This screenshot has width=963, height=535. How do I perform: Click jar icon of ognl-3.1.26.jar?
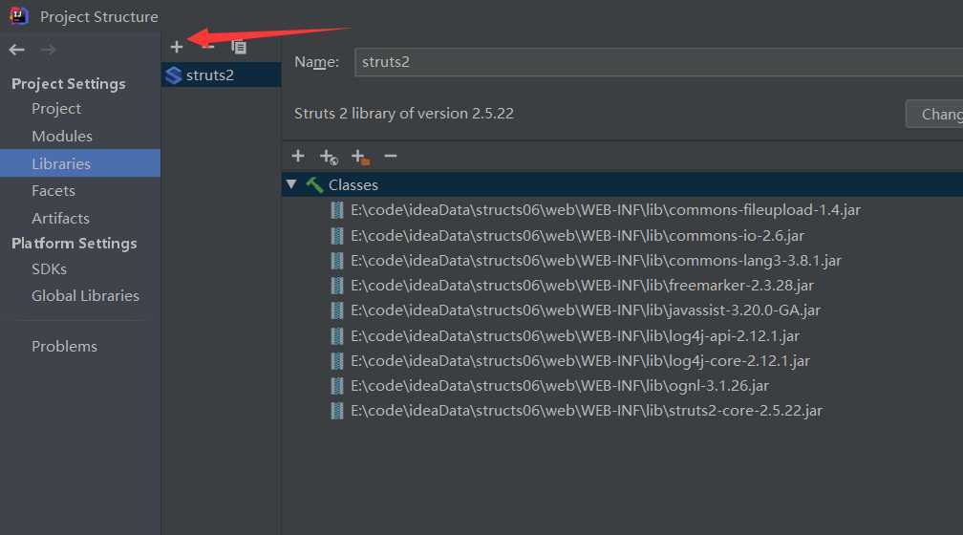click(336, 386)
